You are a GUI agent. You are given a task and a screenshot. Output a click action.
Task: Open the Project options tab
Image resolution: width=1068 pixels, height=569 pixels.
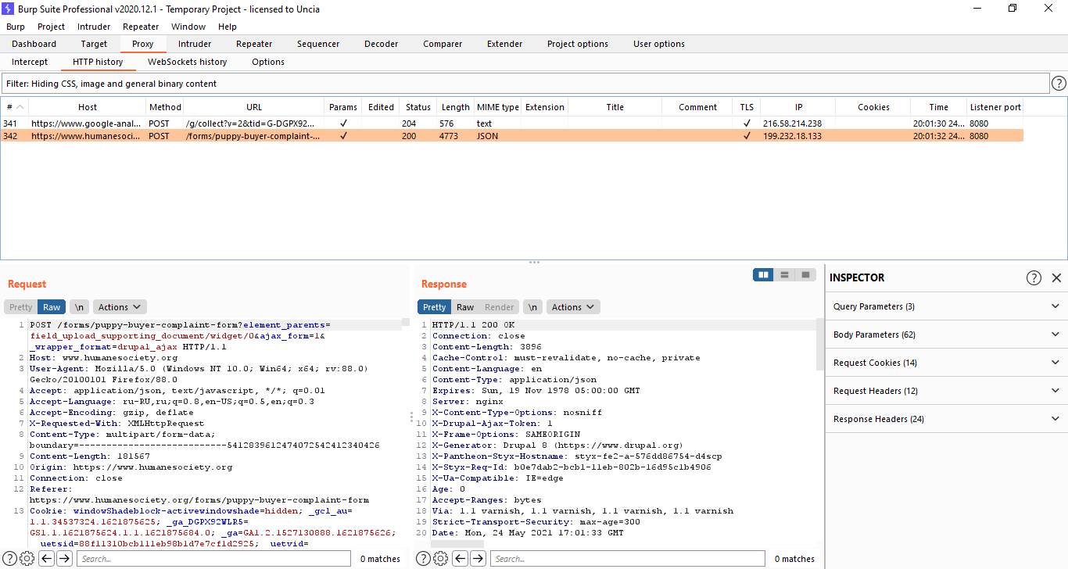point(578,44)
